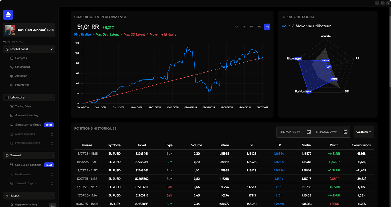Image resolution: width=391 pixels, height=207 pixels.
Task: Toggle the PNL Réalisé chart series
Action: point(82,34)
